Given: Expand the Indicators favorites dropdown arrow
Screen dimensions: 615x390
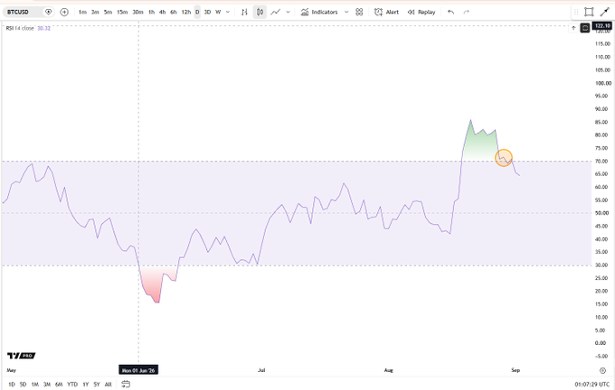Looking at the screenshot, I should pos(346,12).
